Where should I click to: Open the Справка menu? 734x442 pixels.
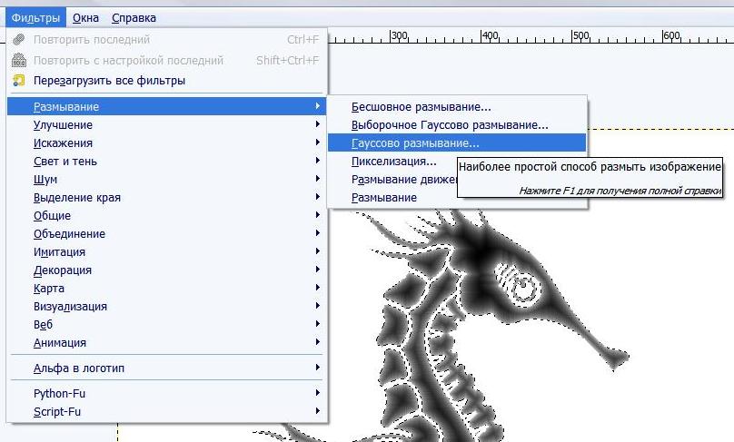[134, 18]
